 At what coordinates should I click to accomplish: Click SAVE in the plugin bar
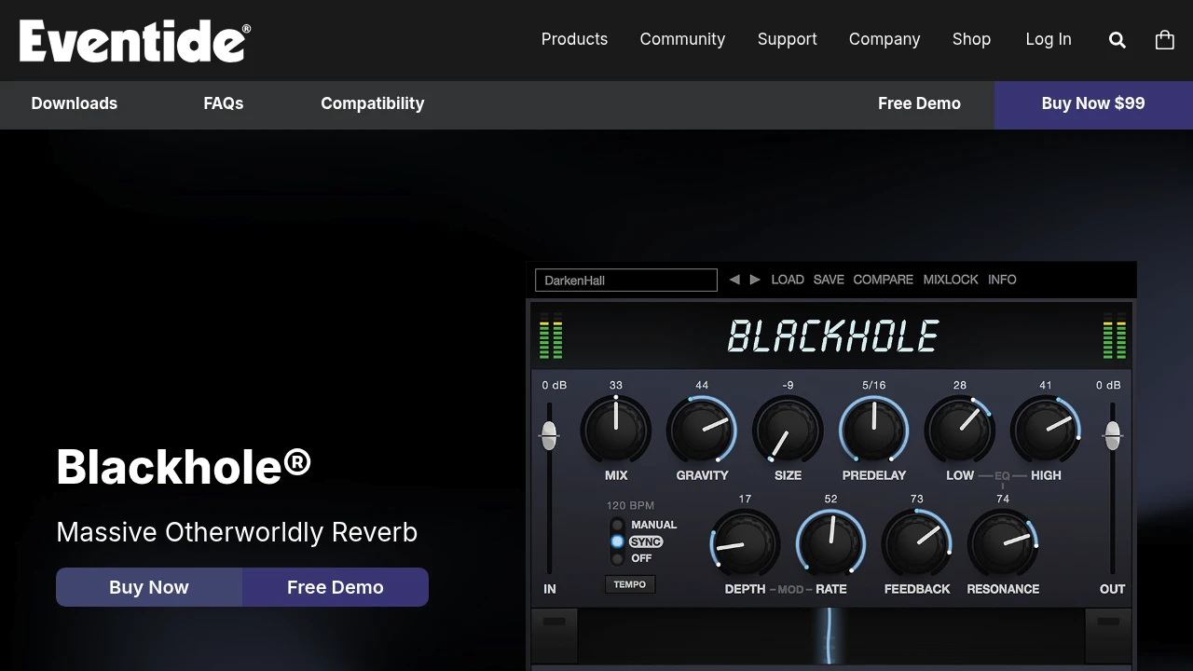tap(829, 280)
